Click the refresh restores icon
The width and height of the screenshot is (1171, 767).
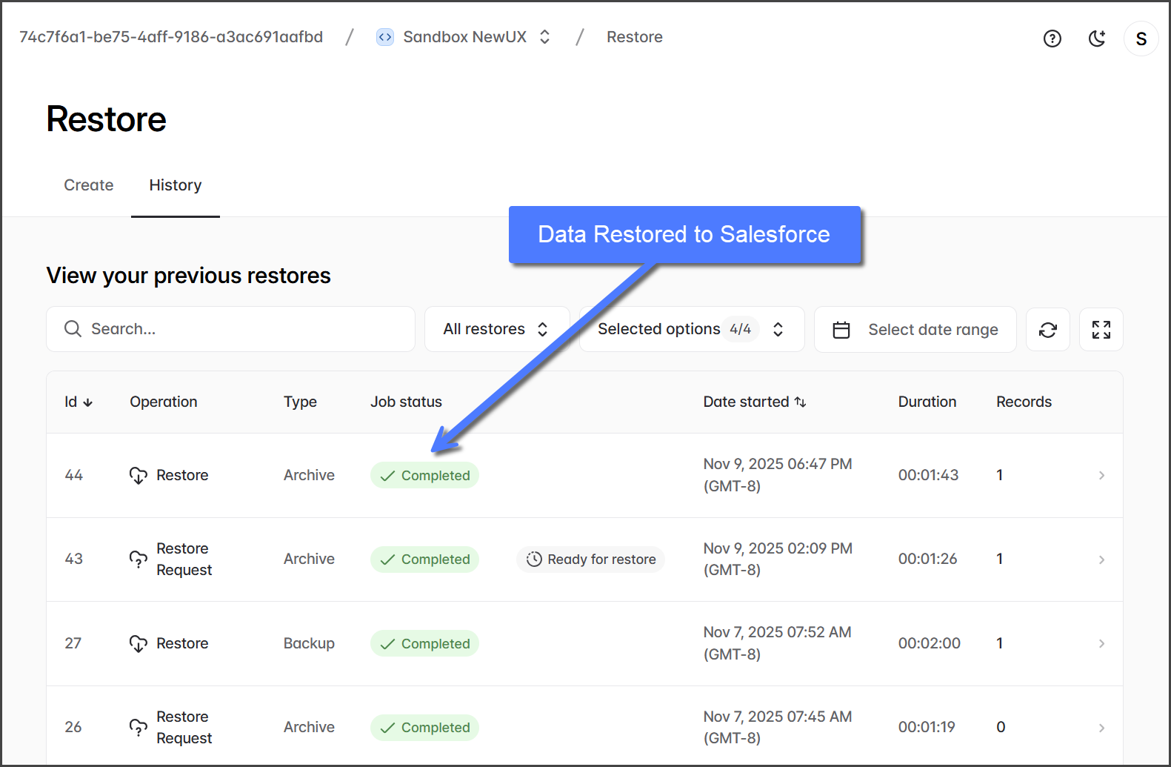pos(1047,330)
